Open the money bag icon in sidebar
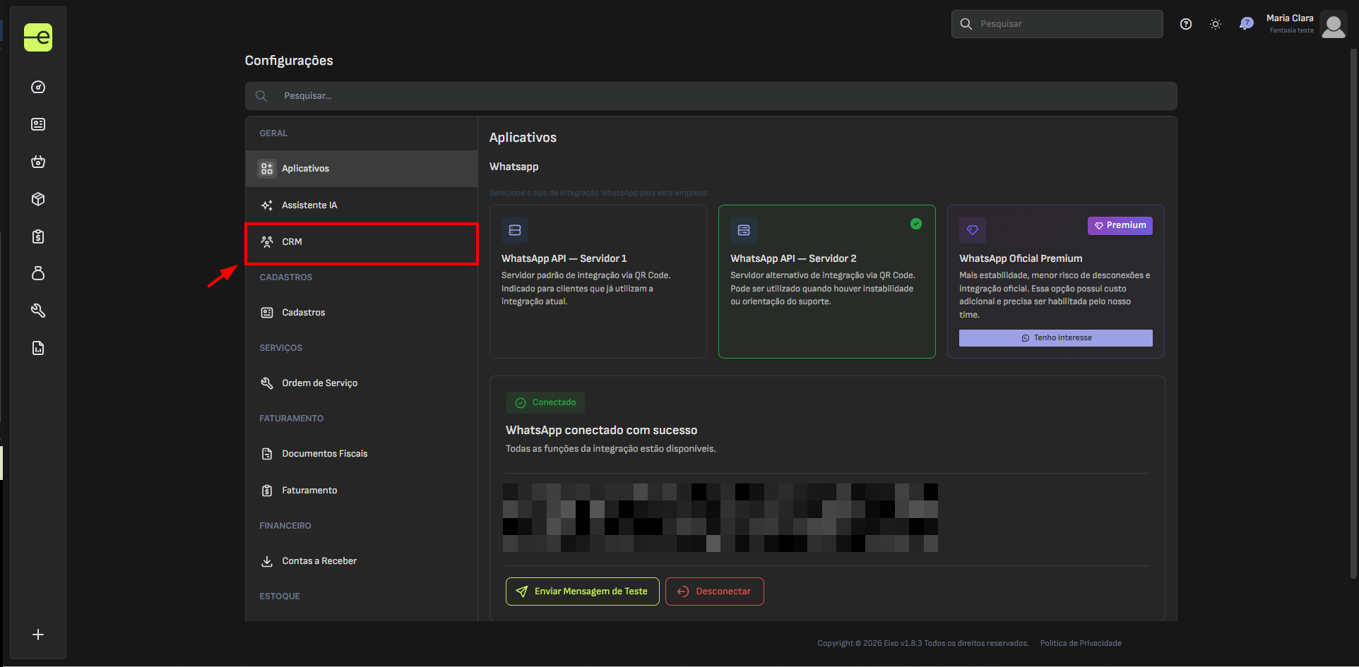 tap(38, 273)
